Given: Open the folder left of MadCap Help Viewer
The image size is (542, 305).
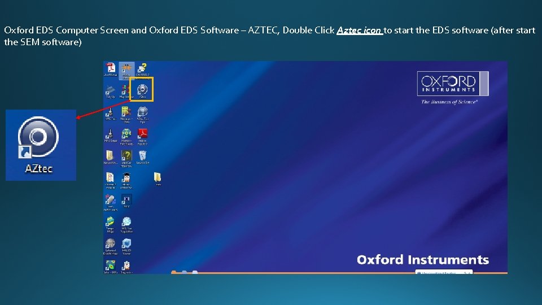Looking at the screenshot, I should tap(111, 158).
